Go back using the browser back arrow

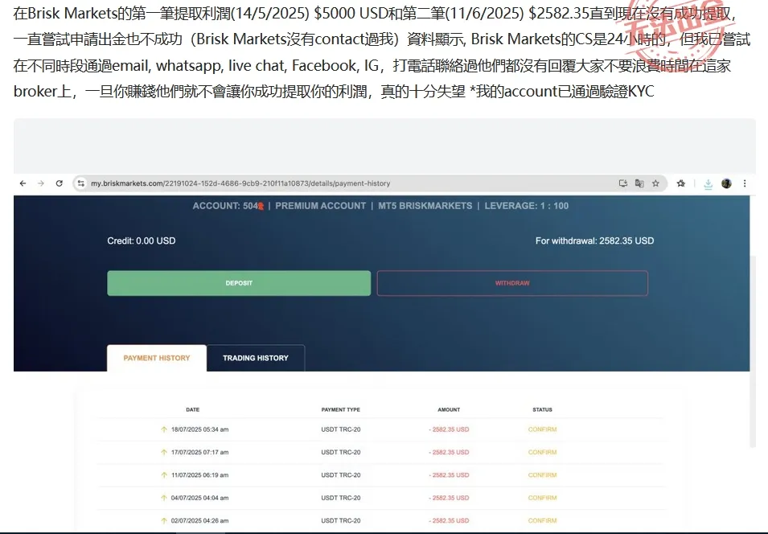tap(23, 183)
